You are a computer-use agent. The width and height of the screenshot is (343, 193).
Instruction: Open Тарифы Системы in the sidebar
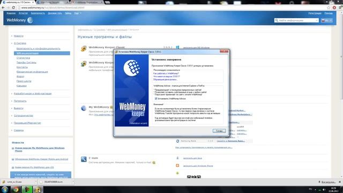(26, 63)
